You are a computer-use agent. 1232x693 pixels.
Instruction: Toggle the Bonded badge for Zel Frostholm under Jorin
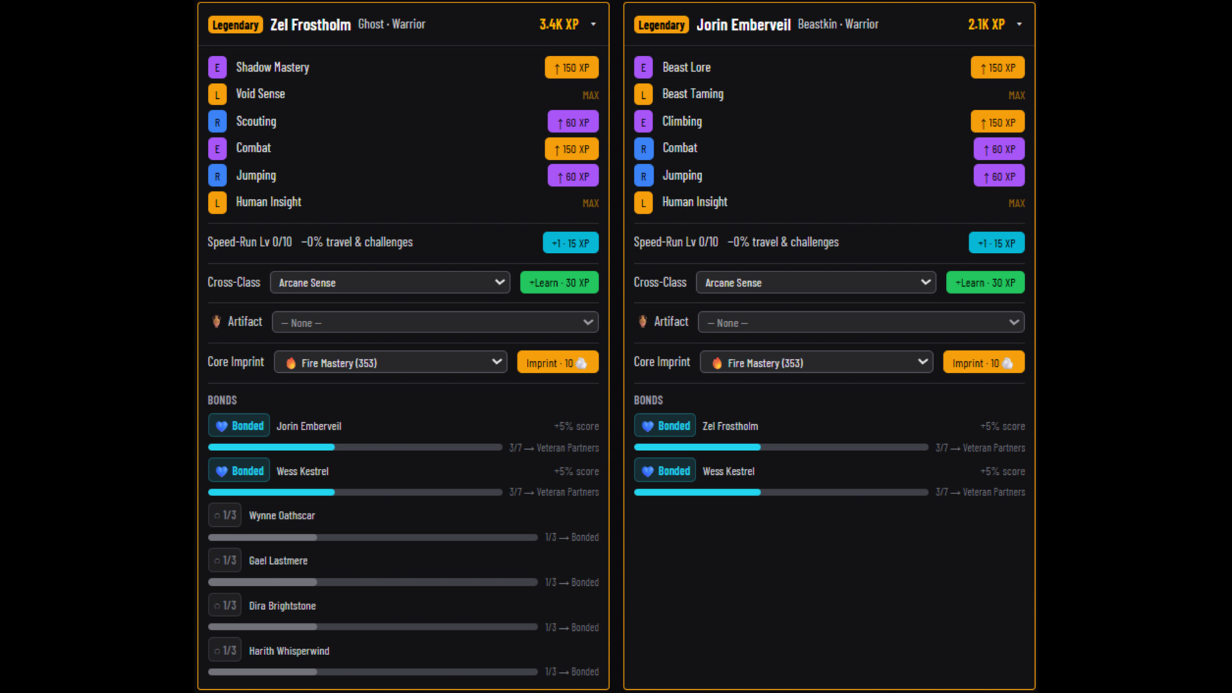(x=665, y=425)
